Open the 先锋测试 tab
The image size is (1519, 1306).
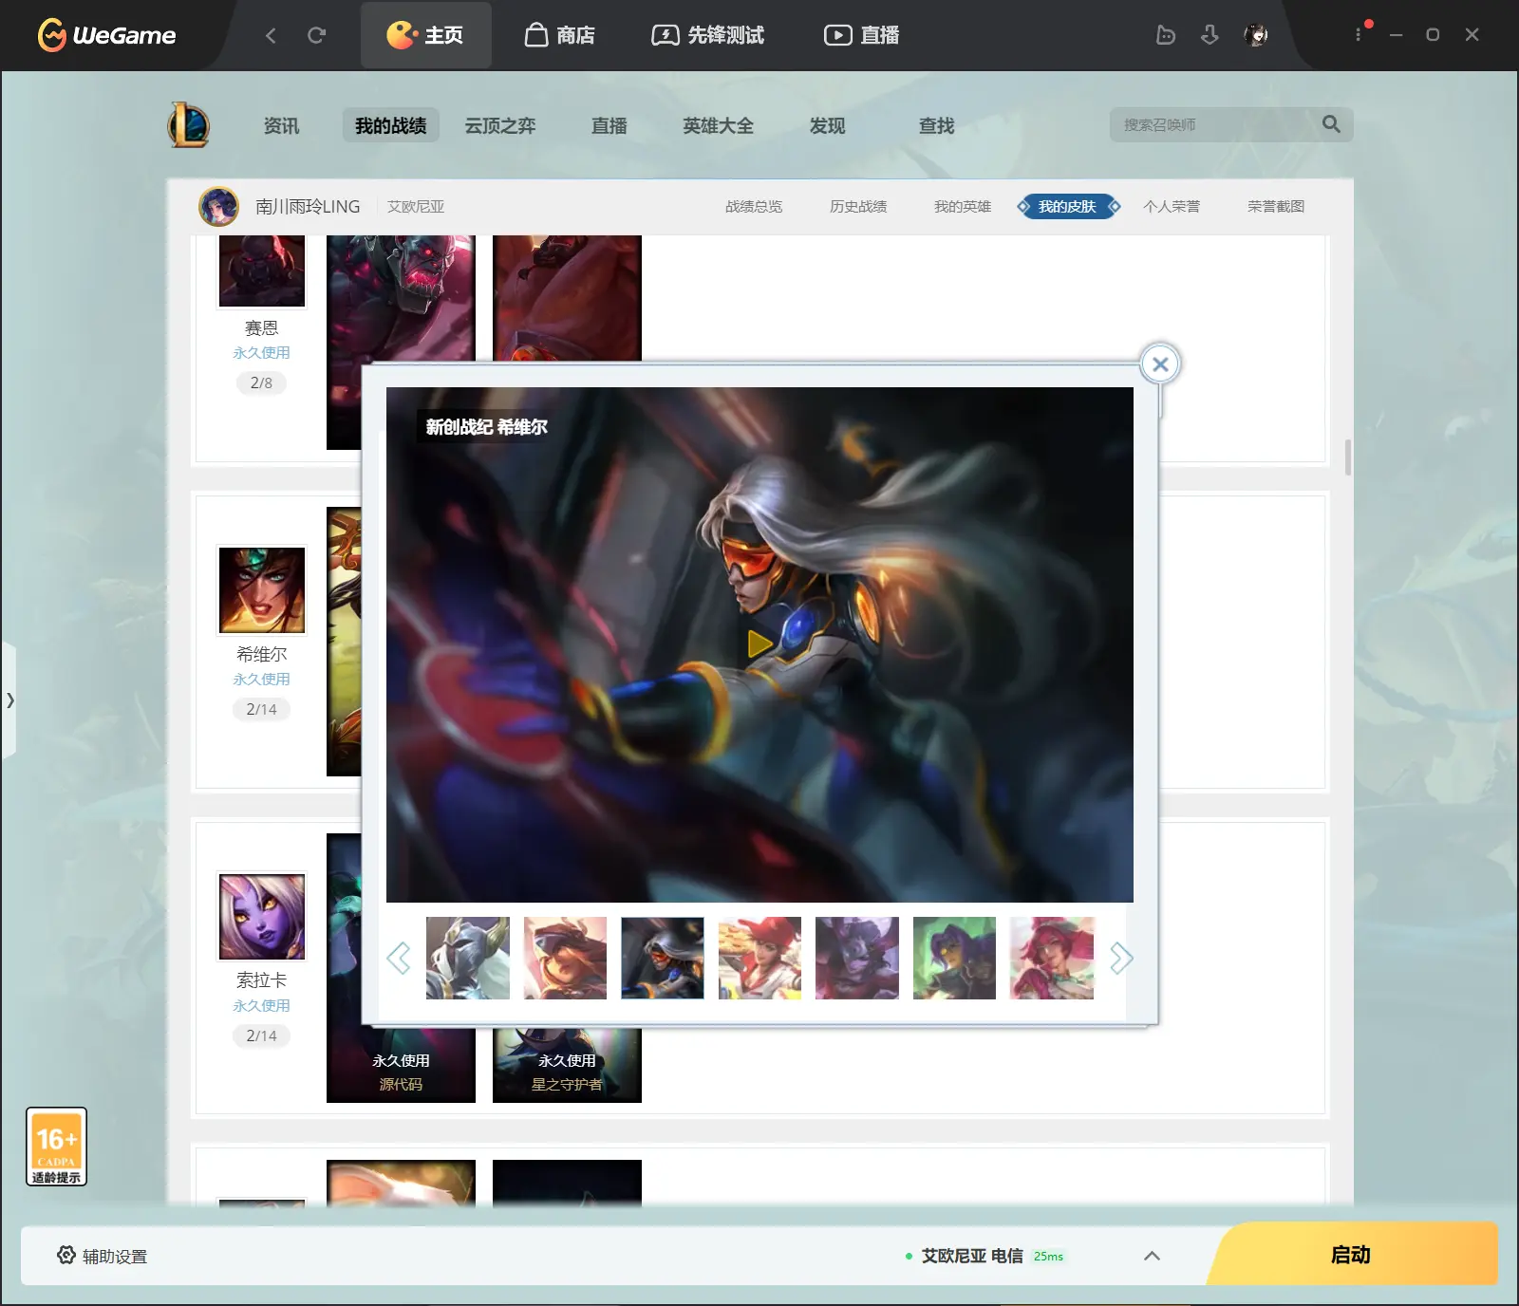[x=707, y=35]
